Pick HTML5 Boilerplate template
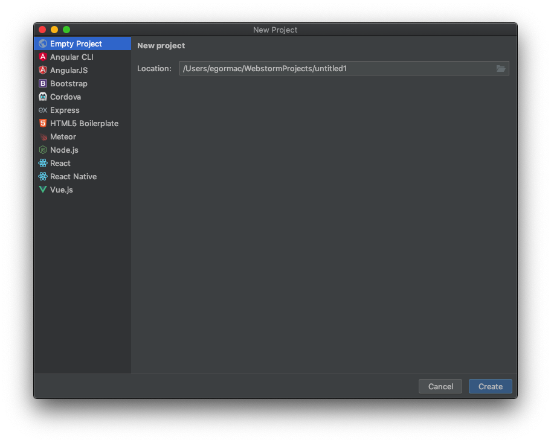Screen dimensions: 551x443 [x=83, y=123]
